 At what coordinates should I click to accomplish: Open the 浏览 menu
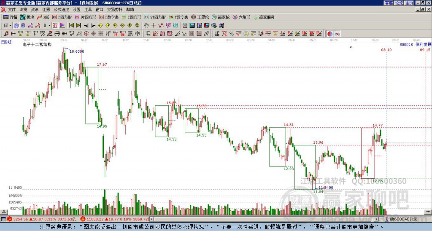click(x=23, y=10)
